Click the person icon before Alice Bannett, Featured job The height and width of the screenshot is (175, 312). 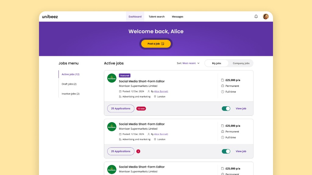point(149,91)
